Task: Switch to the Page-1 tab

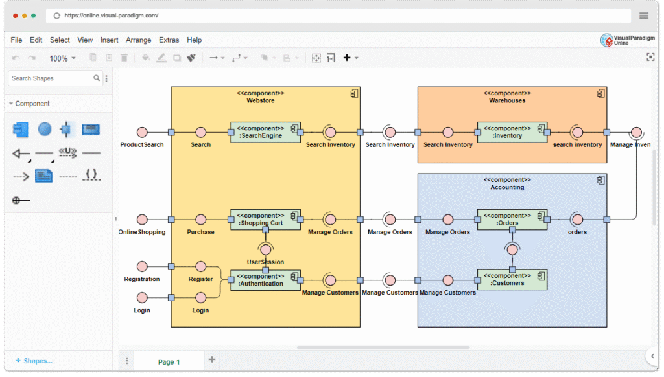Action: [x=168, y=361]
